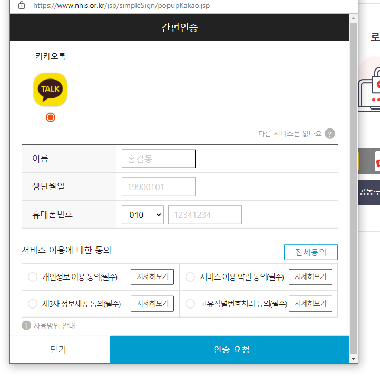This screenshot has height=377, width=380.
Task: Click the 닫기 close button
Action: pyautogui.click(x=60, y=350)
